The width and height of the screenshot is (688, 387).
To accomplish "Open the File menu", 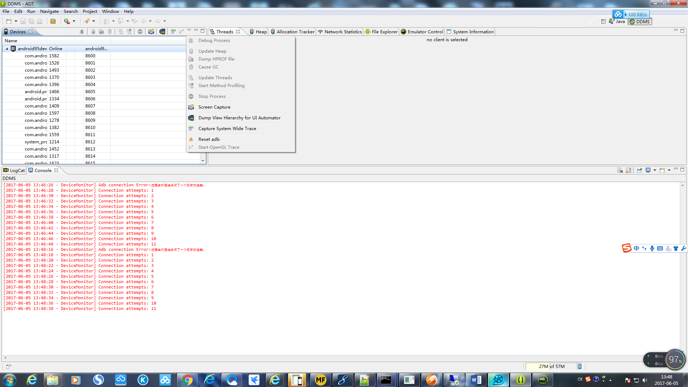I will point(6,11).
